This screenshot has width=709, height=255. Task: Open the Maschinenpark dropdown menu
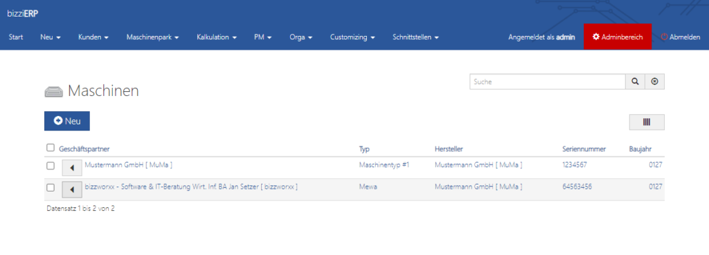153,37
